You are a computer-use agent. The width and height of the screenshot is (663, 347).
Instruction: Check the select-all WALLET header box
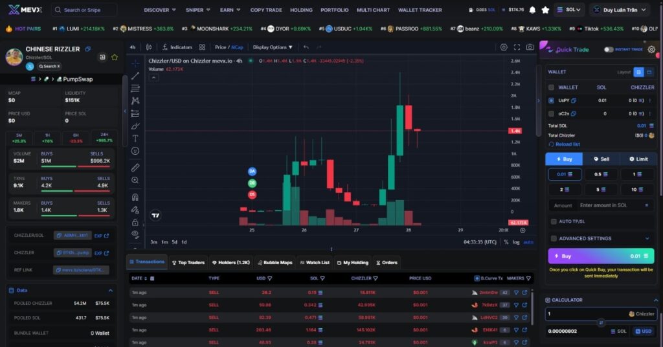coord(552,87)
